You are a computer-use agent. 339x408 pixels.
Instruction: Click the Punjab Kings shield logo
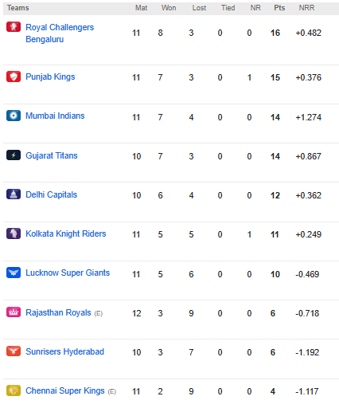point(14,76)
